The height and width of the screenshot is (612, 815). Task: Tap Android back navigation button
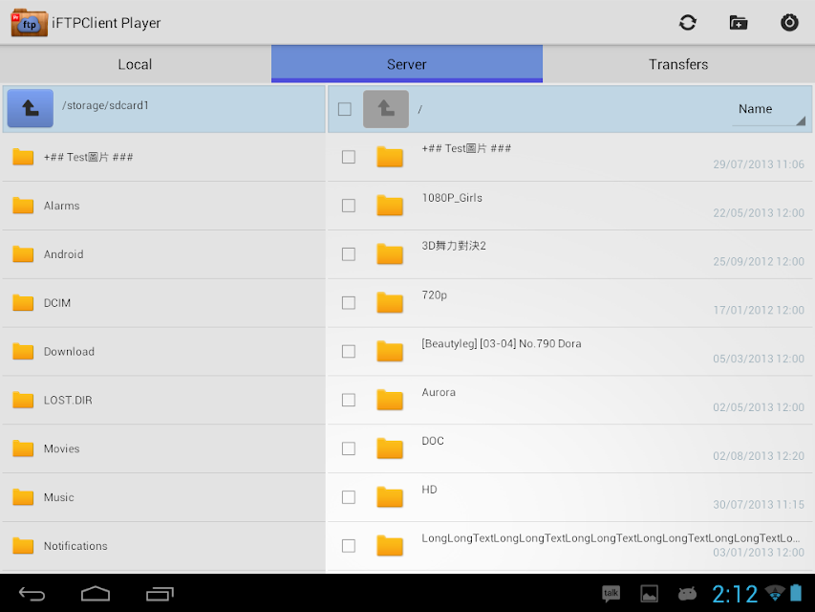[32, 594]
